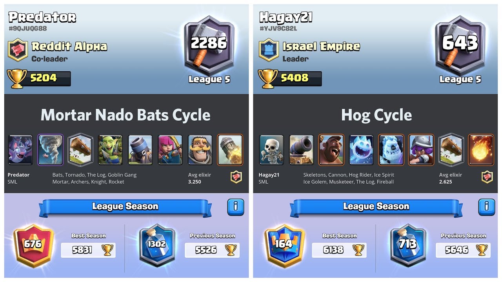The height and width of the screenshot is (282, 502).
Task: Tap the 2286 League 5 badge
Action: pos(209,46)
